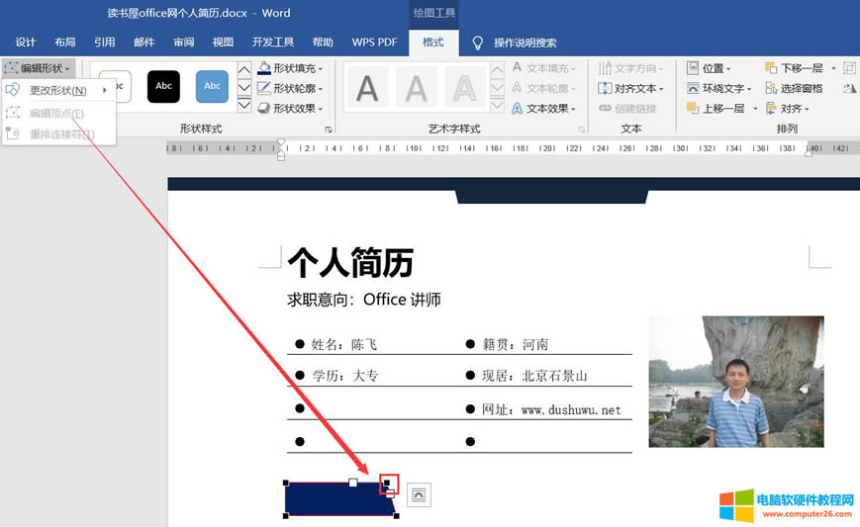Choose 更改形状(N) from the menu
The height and width of the screenshot is (527, 860).
pyautogui.click(x=58, y=90)
